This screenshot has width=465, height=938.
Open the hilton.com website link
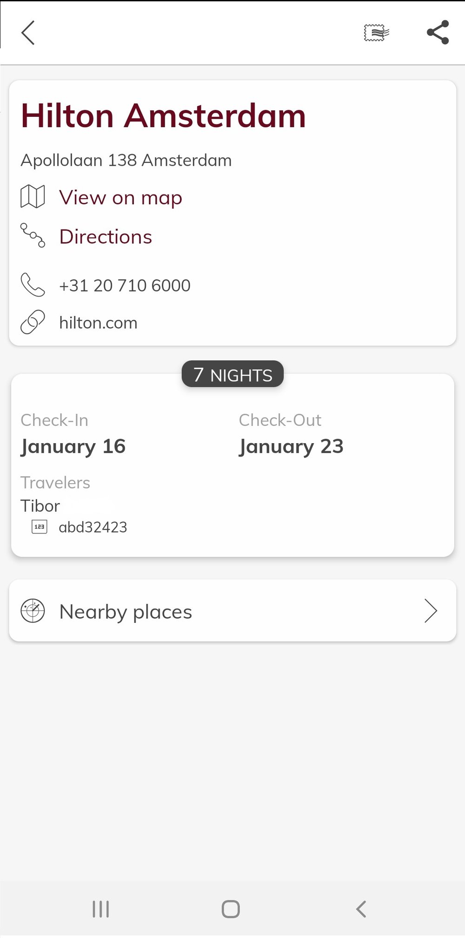98,323
